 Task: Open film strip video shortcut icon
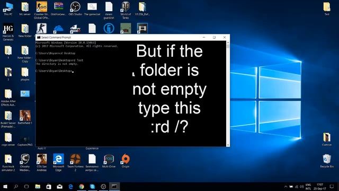[142, 28]
